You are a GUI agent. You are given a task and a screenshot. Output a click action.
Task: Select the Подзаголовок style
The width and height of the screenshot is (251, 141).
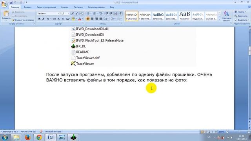pyautogui.click(x=198, y=16)
